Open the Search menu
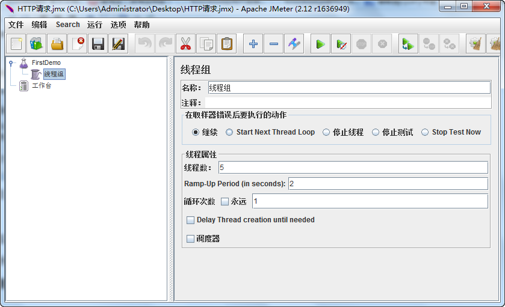505x307 pixels. coord(67,25)
